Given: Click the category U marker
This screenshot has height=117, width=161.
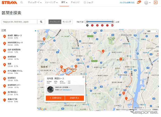Looking at the screenshot, I should [x=87, y=25].
